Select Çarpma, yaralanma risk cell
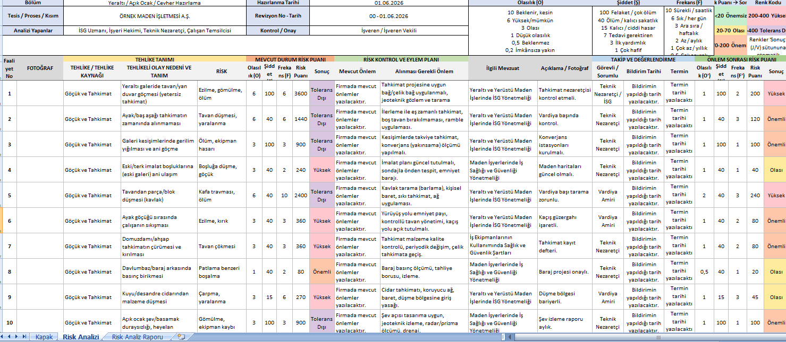 [x=222, y=297]
